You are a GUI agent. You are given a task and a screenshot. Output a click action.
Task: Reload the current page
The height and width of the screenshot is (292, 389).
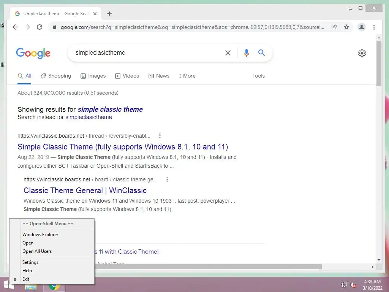tap(40, 27)
